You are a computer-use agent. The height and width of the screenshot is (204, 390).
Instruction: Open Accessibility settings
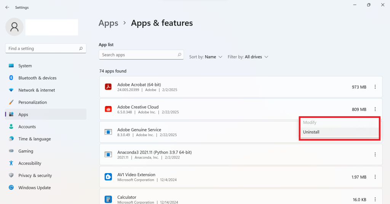[46, 164]
